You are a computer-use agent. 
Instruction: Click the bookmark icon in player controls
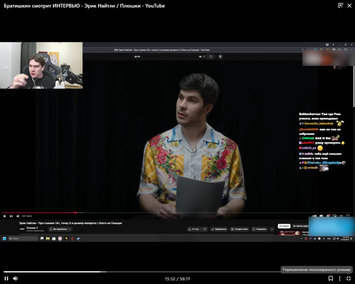tap(331, 278)
